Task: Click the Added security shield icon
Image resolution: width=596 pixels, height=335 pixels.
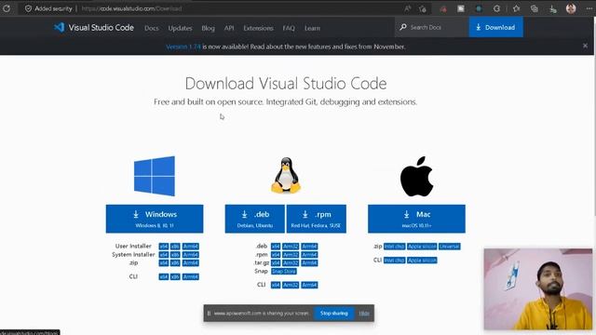Action: pos(28,8)
